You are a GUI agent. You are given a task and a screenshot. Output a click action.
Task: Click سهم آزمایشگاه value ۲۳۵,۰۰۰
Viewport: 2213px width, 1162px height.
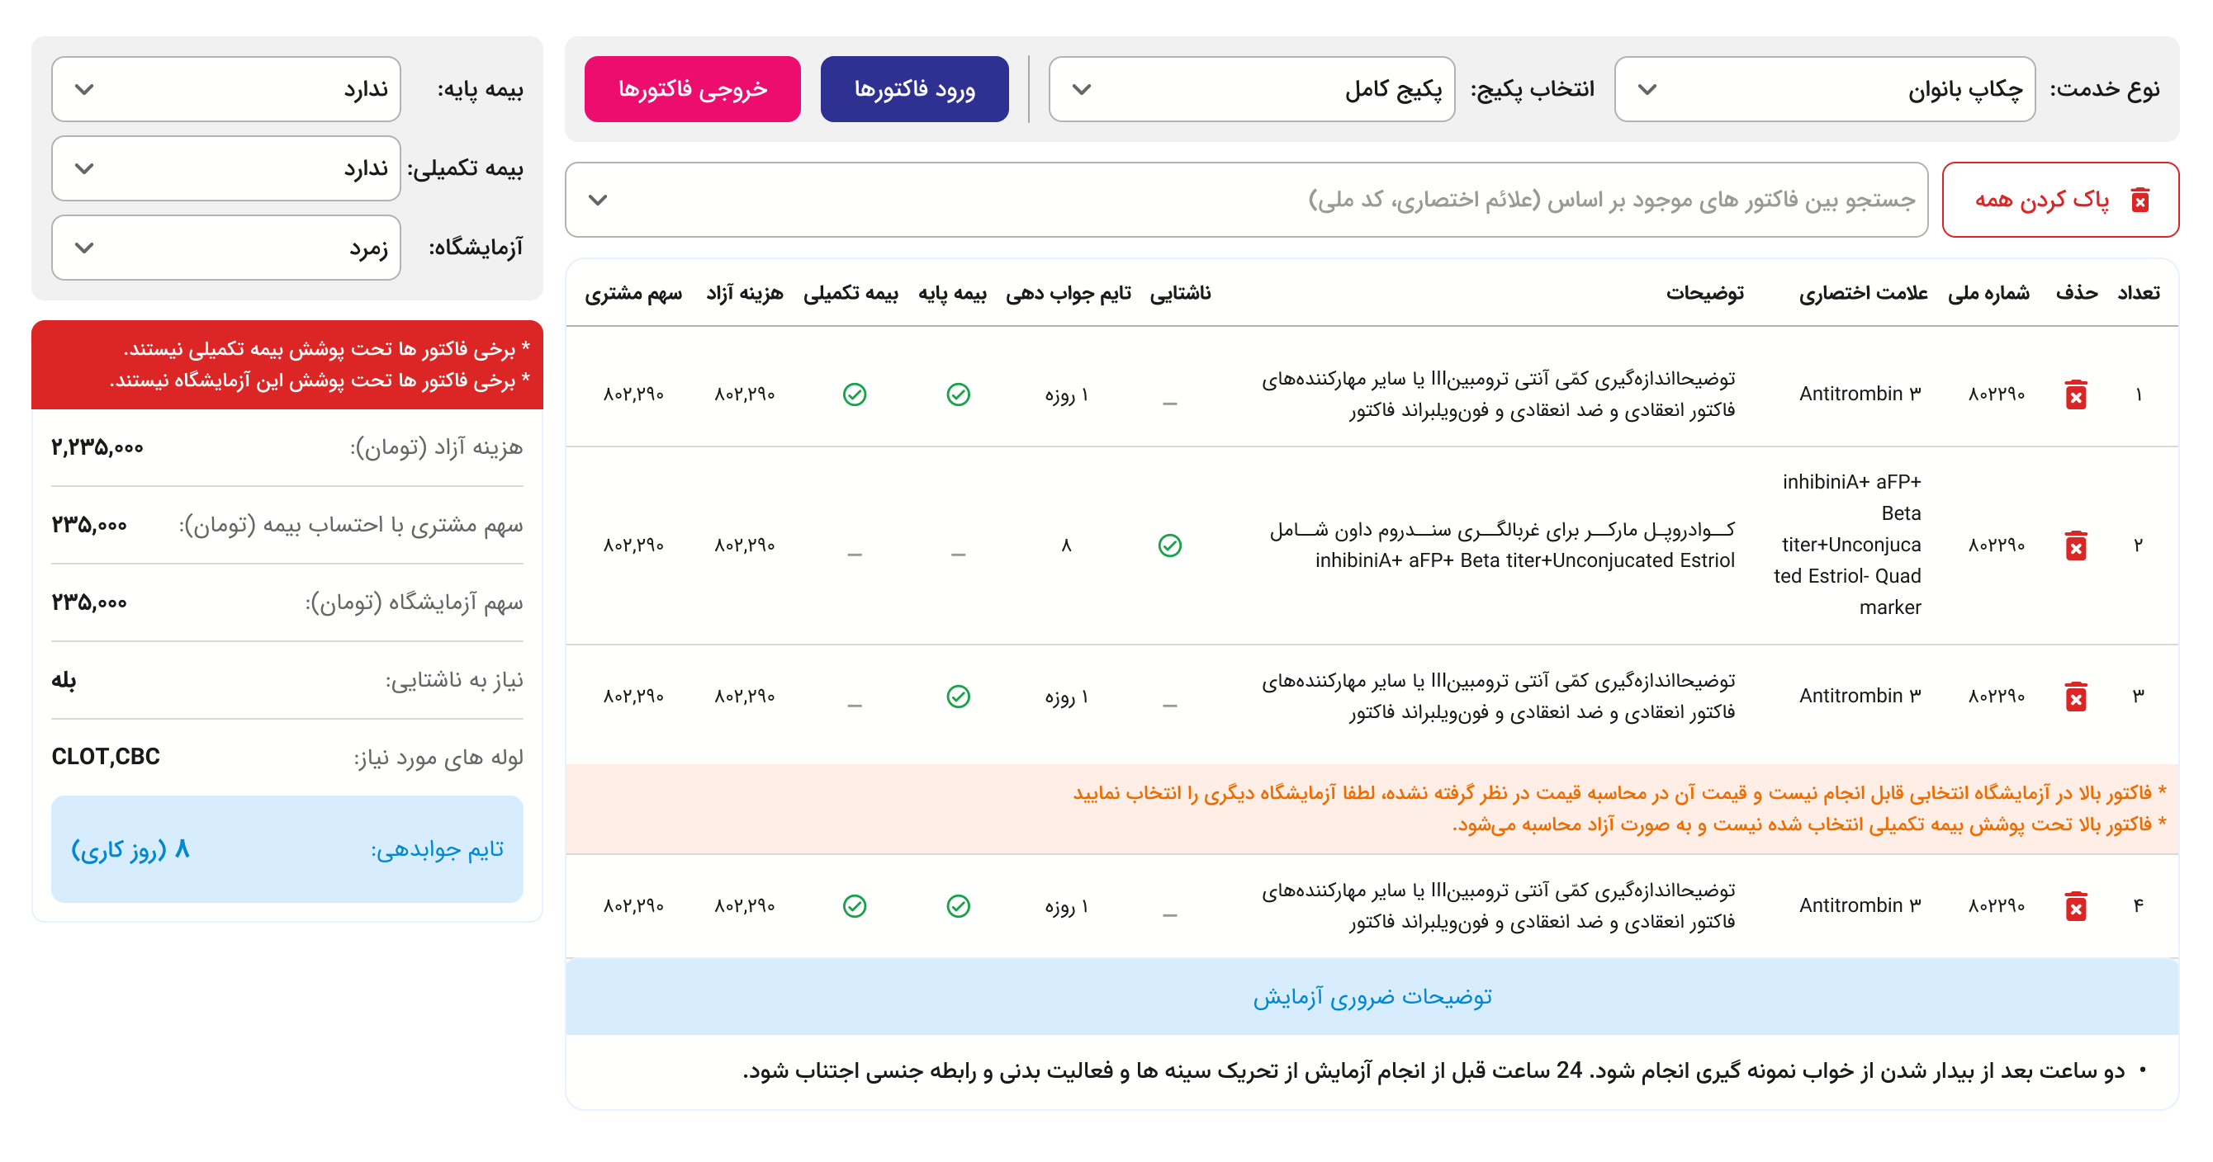[89, 602]
